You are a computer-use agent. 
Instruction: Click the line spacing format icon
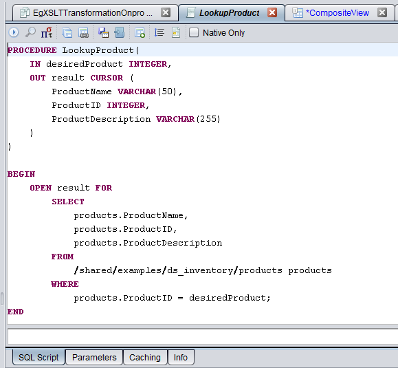[159, 32]
